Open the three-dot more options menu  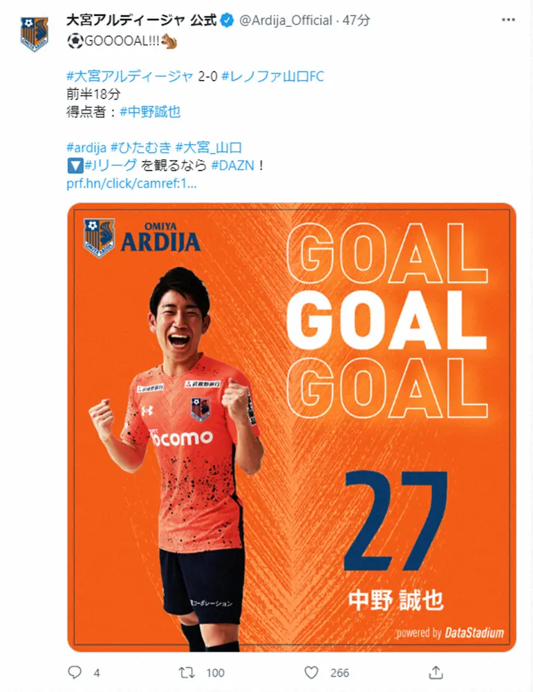pyautogui.click(x=508, y=20)
